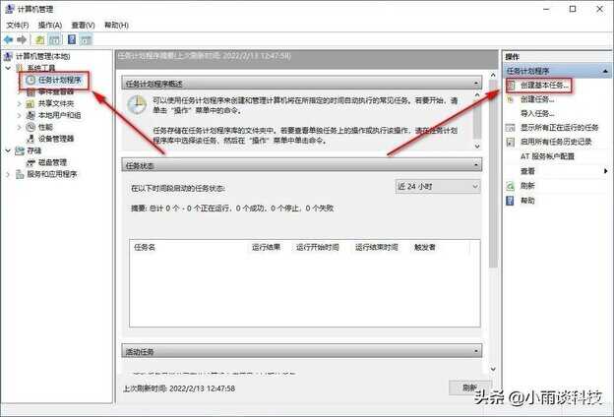Click the 创建基本任务 wizard icon

pos(511,85)
